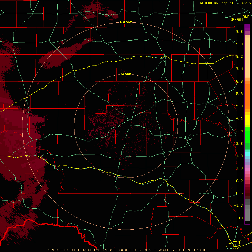The height and width of the screenshot is (252, 252).
Task: Click the 100 NMI range ring label
Action: coord(126,22)
